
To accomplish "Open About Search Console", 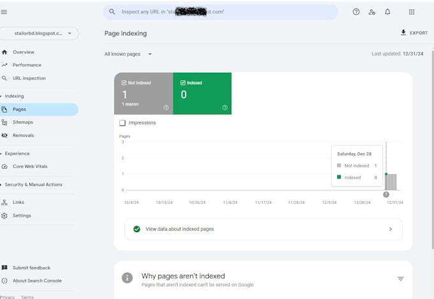I will coord(38,281).
